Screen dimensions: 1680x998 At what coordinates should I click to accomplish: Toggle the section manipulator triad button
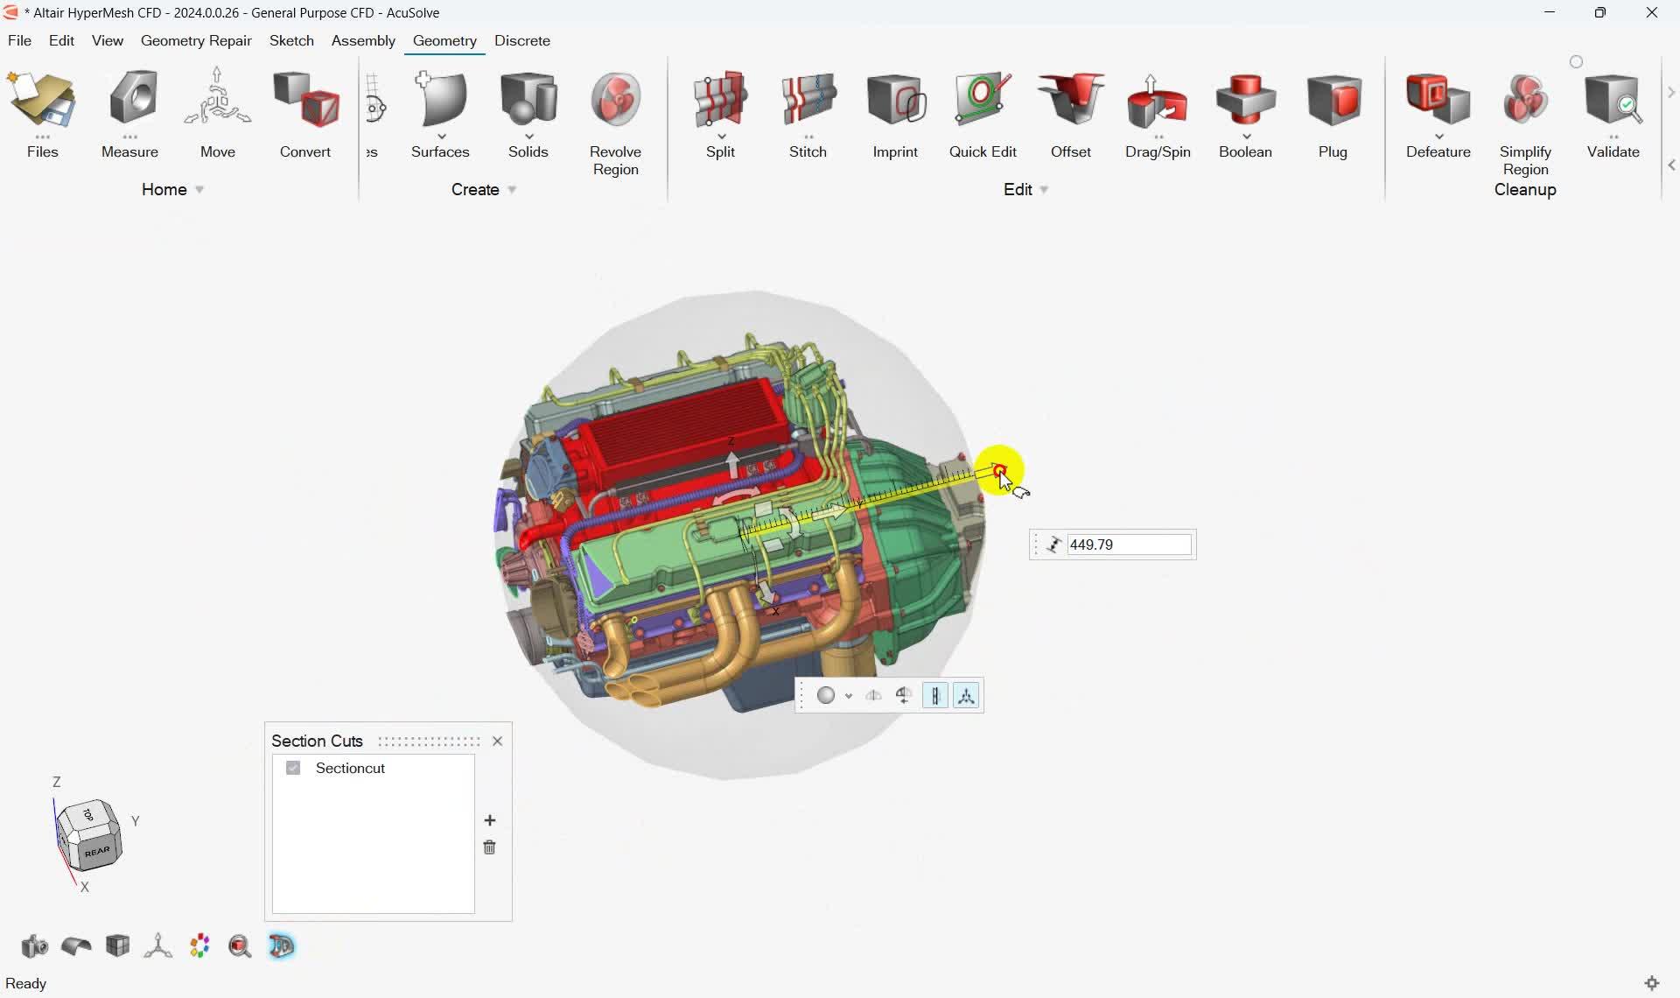tap(966, 696)
